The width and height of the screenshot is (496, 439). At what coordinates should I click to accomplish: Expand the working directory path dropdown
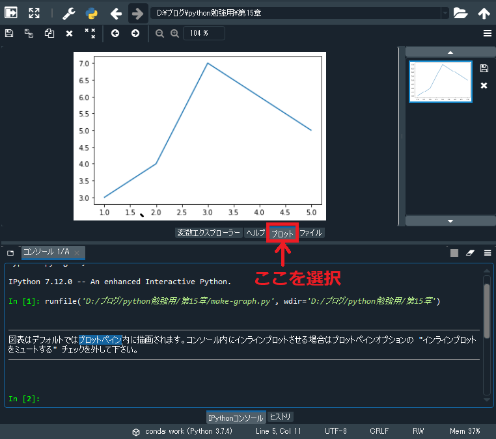click(445, 13)
